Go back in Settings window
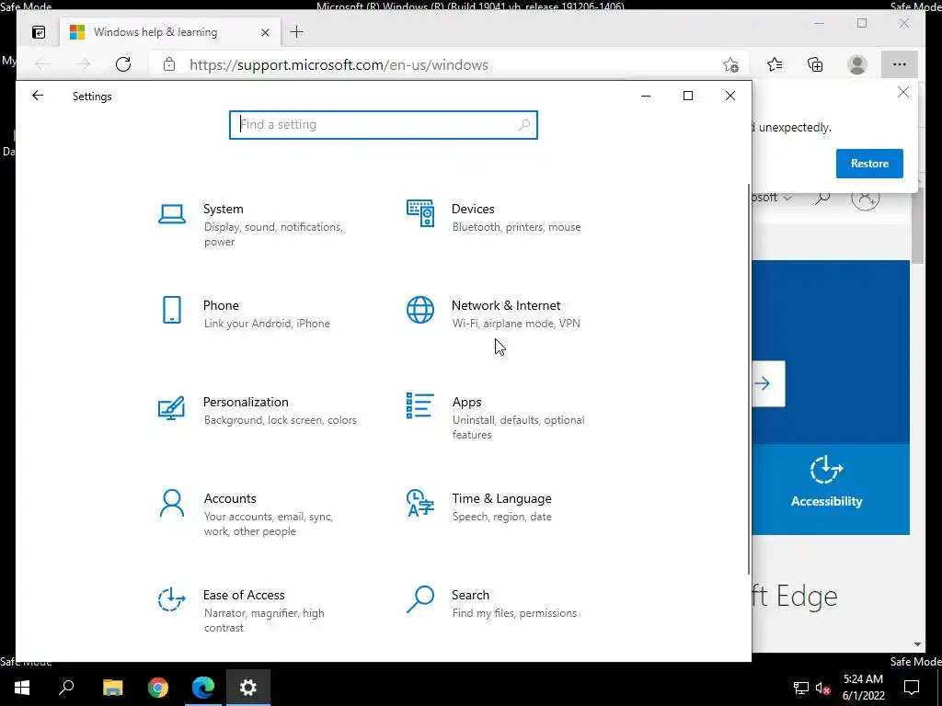 tap(38, 96)
